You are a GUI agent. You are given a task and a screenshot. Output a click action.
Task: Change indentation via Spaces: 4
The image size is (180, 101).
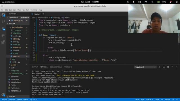pyautogui.click(x=149, y=100)
